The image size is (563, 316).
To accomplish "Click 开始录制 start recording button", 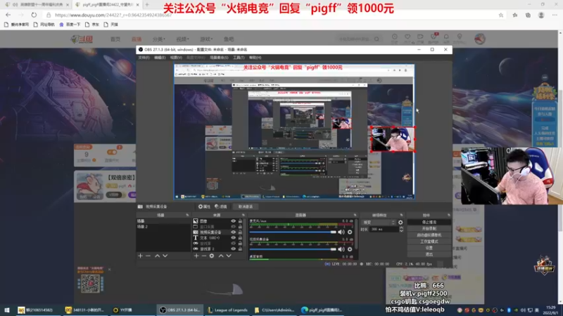I will click(x=429, y=229).
